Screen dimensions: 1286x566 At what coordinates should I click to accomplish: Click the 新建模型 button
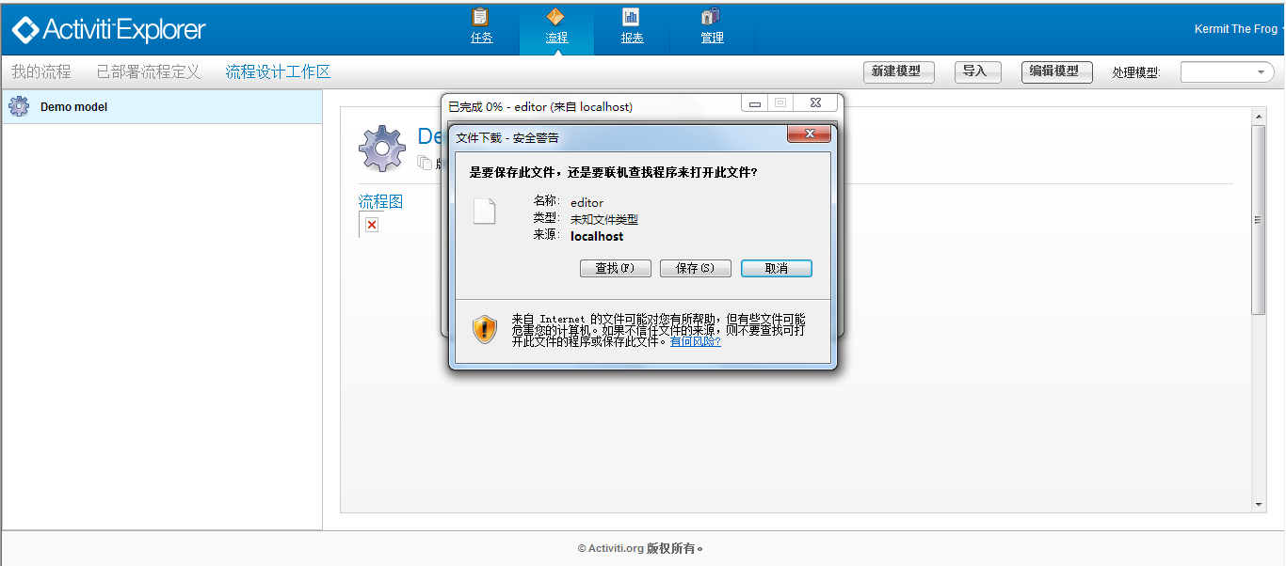coord(898,71)
